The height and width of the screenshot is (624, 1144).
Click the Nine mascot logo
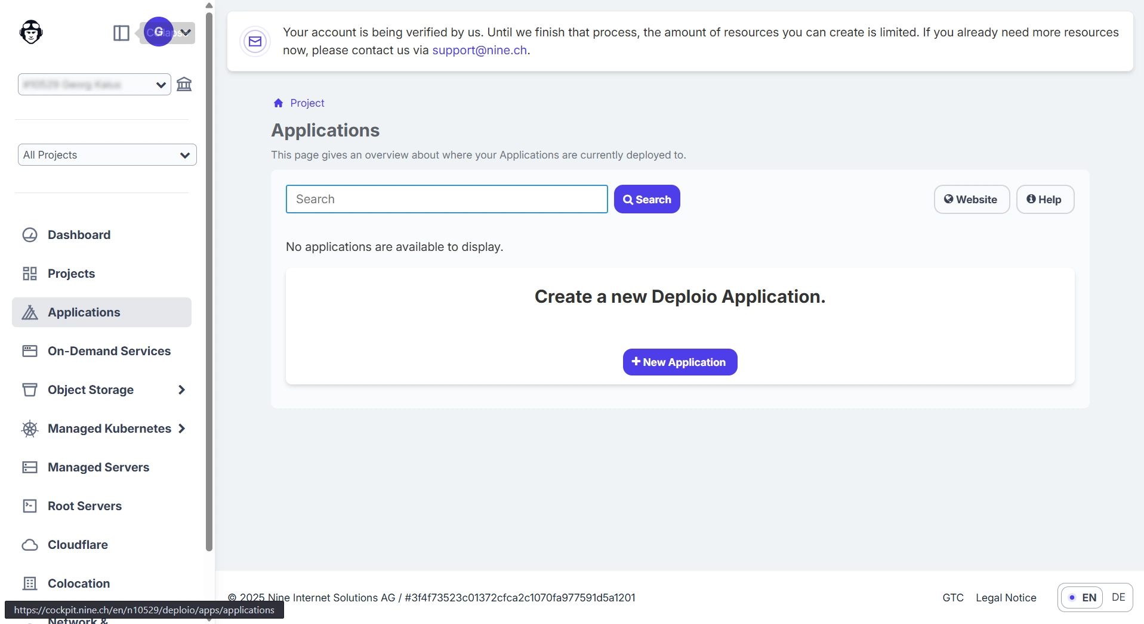[31, 32]
